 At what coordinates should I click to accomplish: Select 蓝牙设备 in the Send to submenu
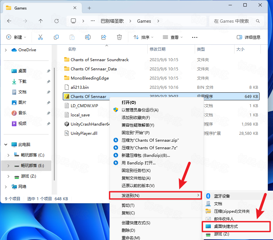222,196
